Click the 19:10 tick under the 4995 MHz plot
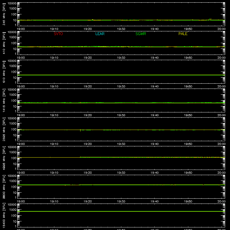This screenshot has width=230, height=230. pyautogui.click(x=54, y=173)
